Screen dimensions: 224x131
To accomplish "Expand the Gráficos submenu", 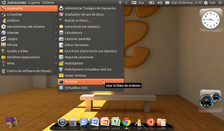I will [x=29, y=20].
